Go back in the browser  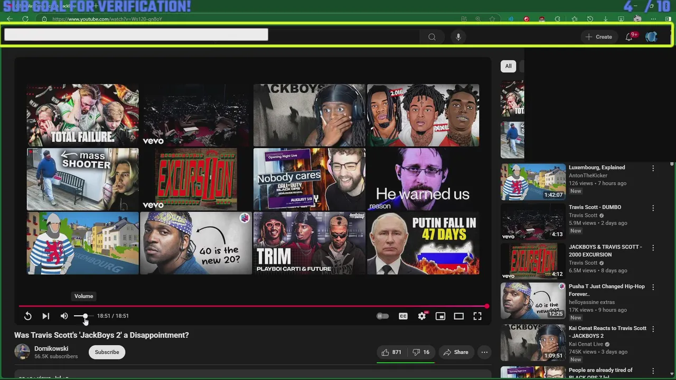(10, 19)
